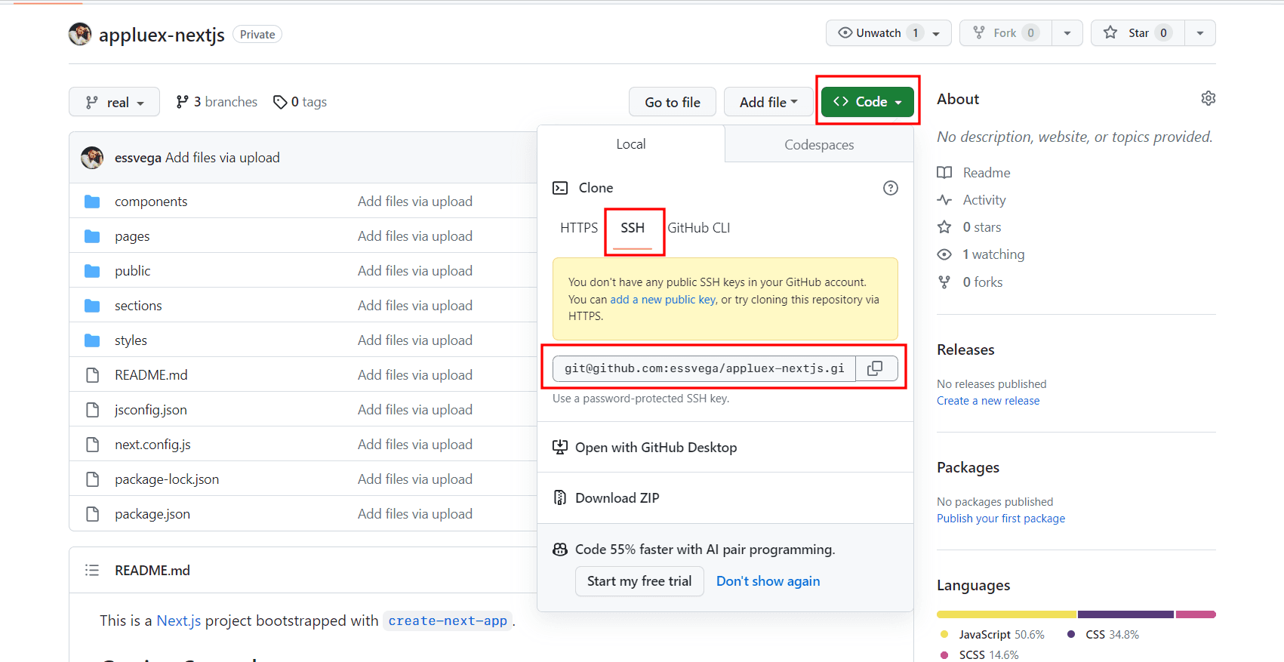Viewport: 1284px width, 662px height.
Task: Click the package-lock.json file icon
Action: 92,479
